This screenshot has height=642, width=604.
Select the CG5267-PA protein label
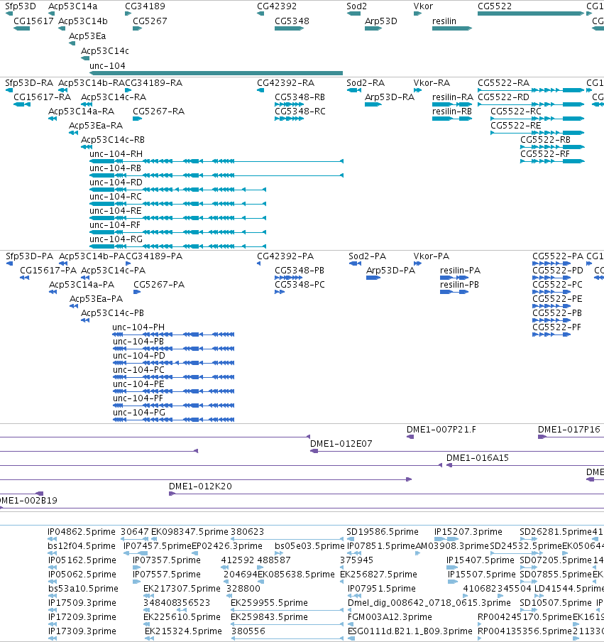pos(159,285)
